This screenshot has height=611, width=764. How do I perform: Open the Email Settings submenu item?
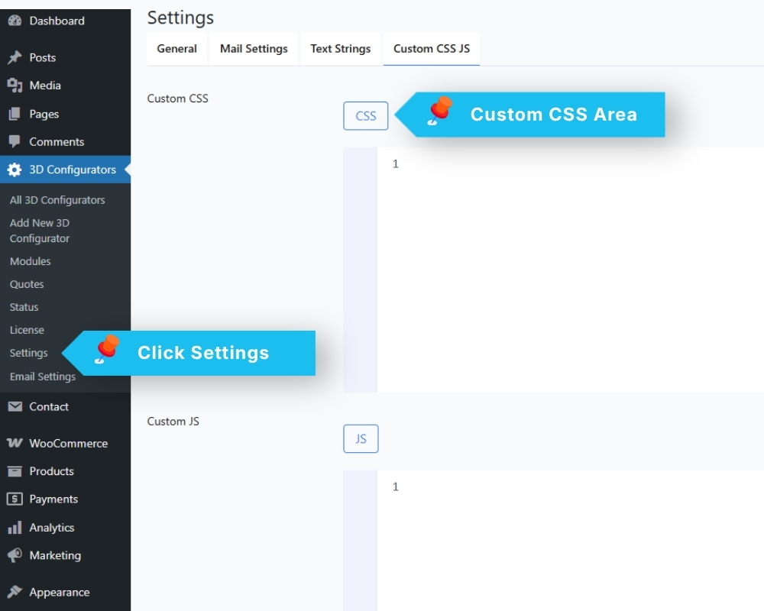pyautogui.click(x=43, y=377)
